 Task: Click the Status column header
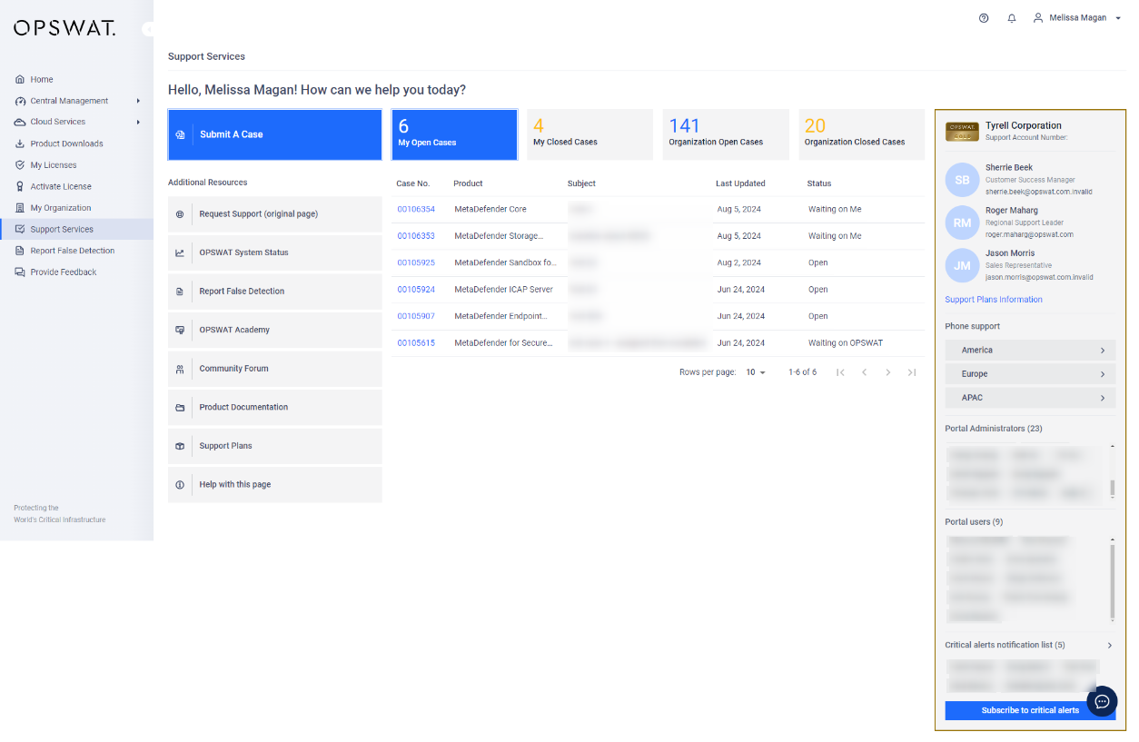(819, 183)
